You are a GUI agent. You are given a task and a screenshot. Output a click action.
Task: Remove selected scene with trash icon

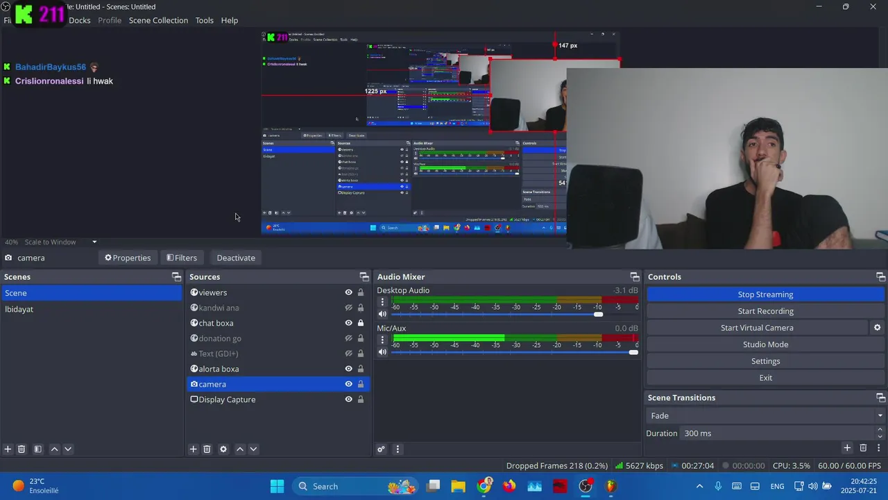[22, 449]
